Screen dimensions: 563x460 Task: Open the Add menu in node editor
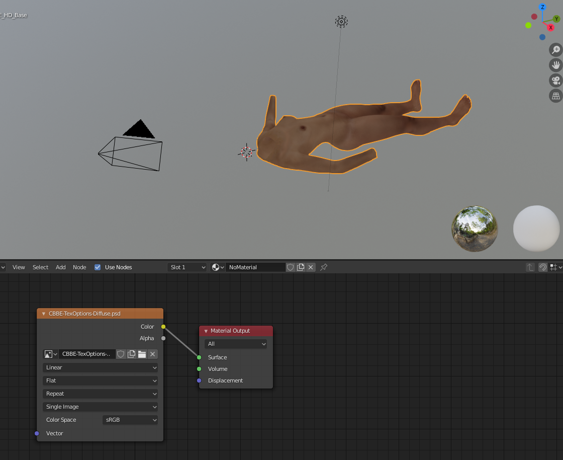click(x=61, y=267)
